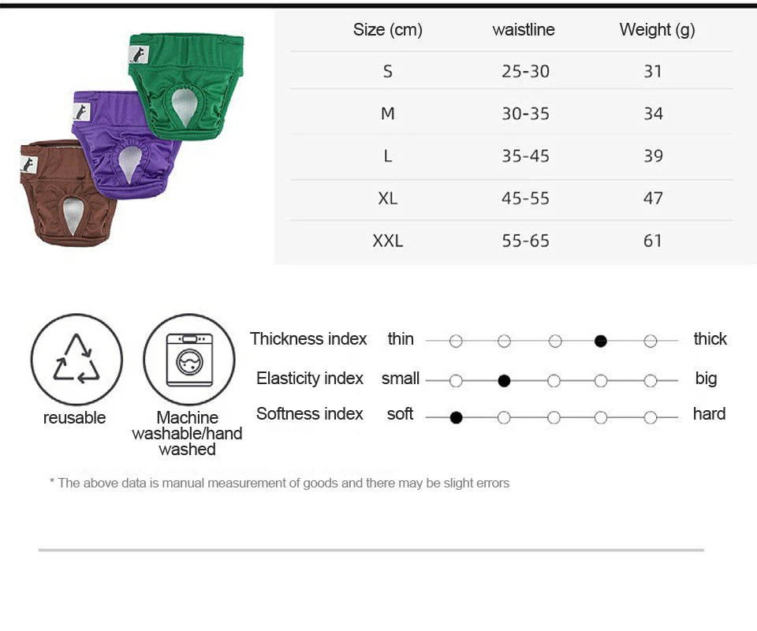
Task: Select the last dot on Elasticity index
Action: click(x=650, y=381)
